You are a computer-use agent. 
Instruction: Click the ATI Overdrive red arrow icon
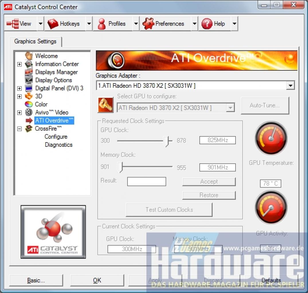29,120
